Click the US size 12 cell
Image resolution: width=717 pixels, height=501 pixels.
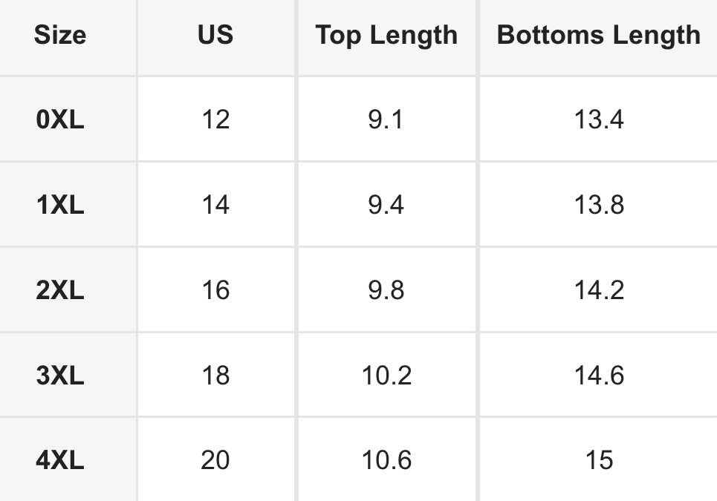coord(215,119)
